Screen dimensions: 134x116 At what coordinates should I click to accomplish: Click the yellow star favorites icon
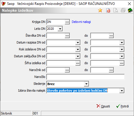tap(100, 10)
